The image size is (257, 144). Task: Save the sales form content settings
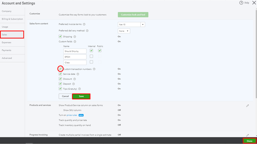(81, 96)
